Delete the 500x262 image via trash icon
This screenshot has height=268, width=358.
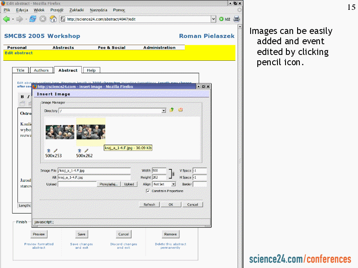[x=80, y=151]
